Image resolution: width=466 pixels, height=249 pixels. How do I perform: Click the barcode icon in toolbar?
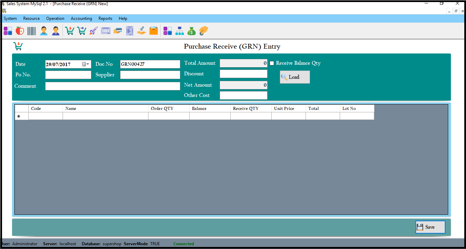[x=31, y=31]
